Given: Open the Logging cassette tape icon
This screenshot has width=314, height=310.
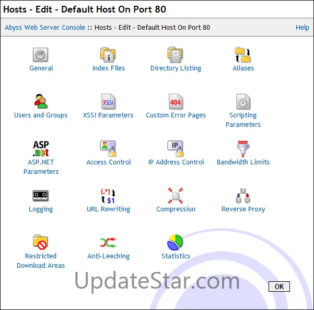Looking at the screenshot, I should point(41,195).
